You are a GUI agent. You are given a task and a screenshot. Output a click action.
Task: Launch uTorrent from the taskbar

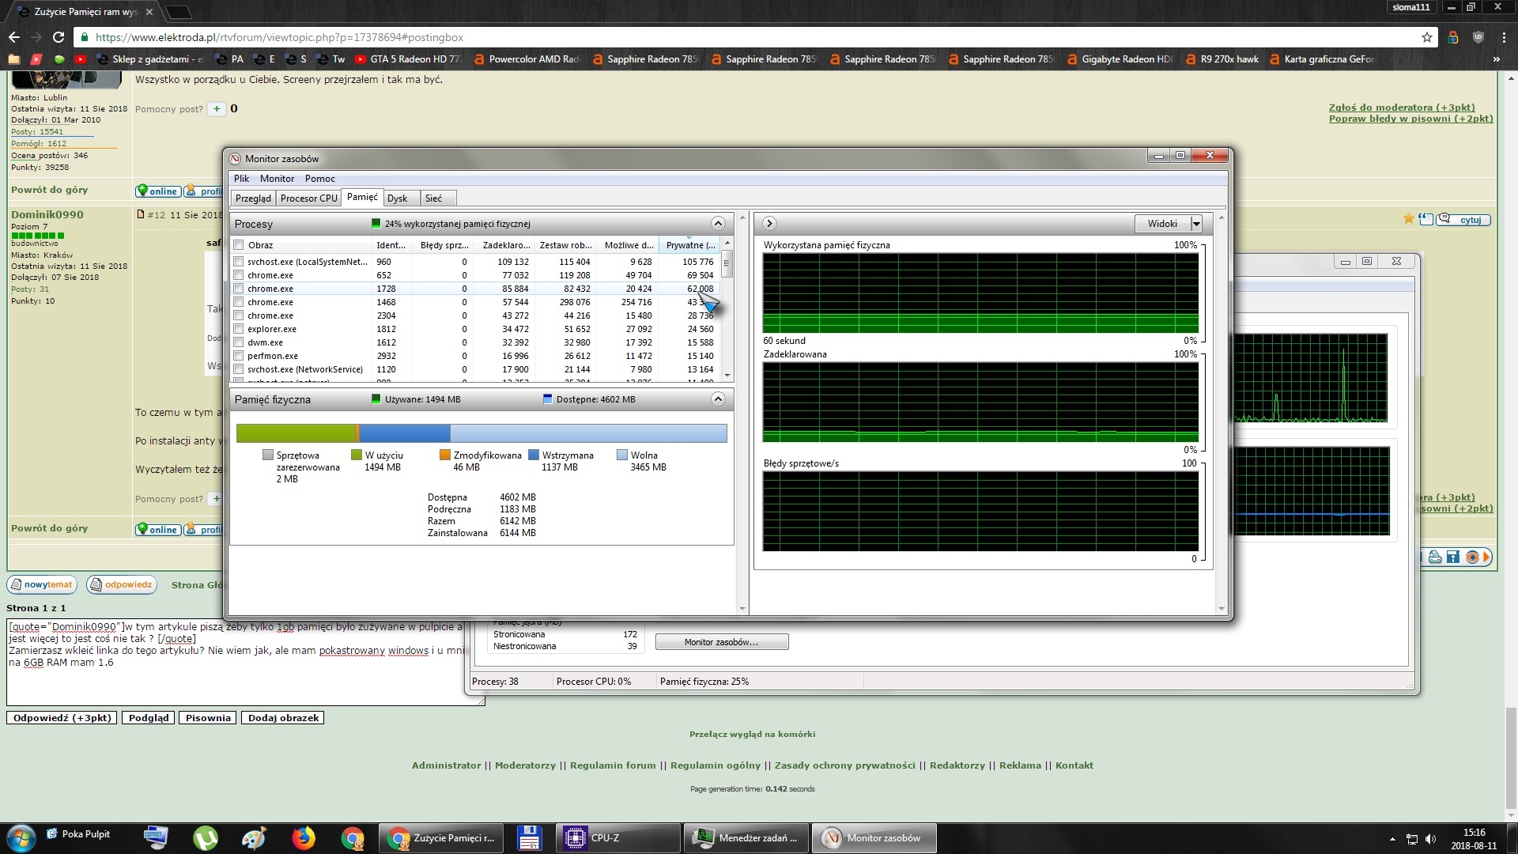click(206, 838)
